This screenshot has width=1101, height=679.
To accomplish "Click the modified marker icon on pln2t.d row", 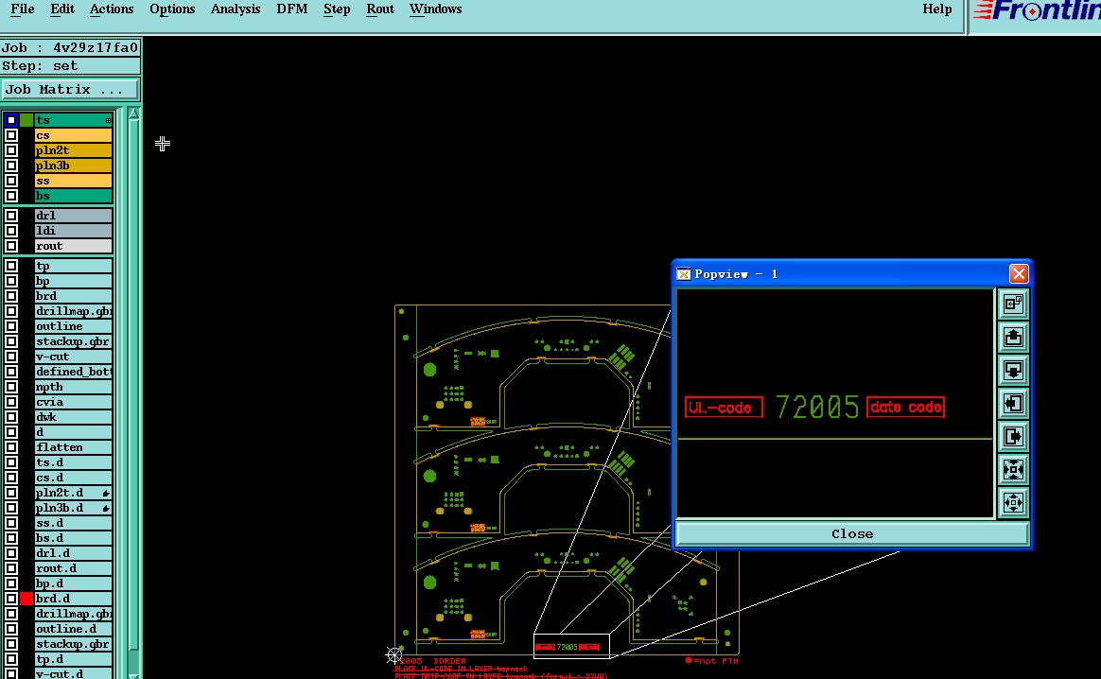I will (x=105, y=493).
